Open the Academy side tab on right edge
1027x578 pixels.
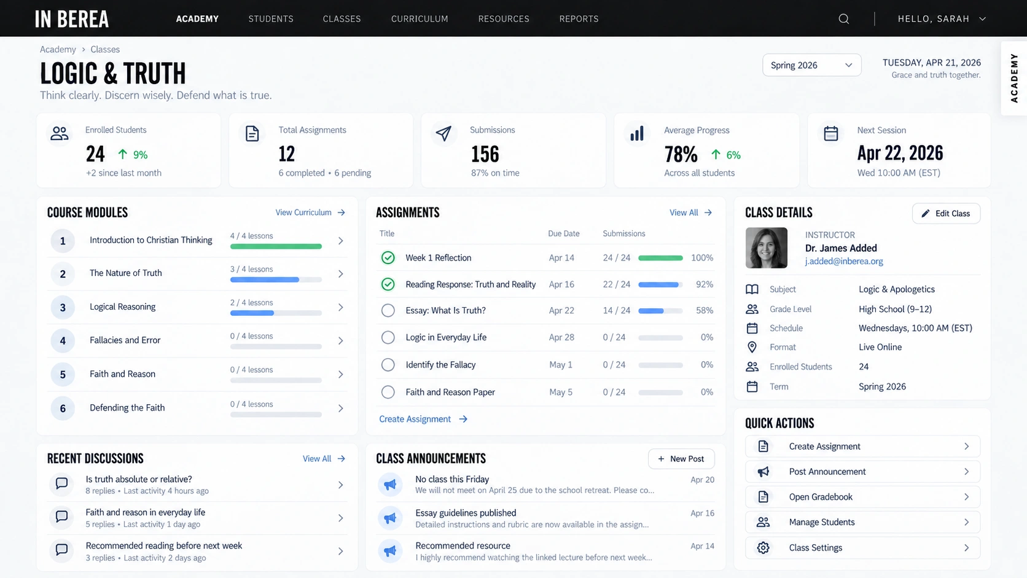1014,78
